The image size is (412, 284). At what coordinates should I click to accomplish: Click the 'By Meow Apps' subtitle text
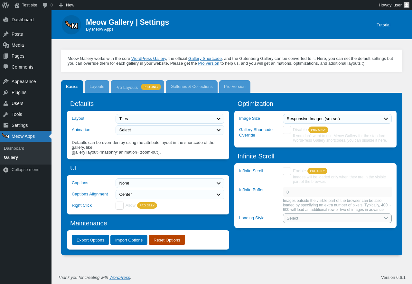click(x=100, y=29)
